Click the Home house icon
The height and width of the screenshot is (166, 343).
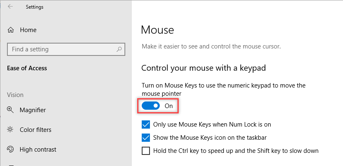11,30
